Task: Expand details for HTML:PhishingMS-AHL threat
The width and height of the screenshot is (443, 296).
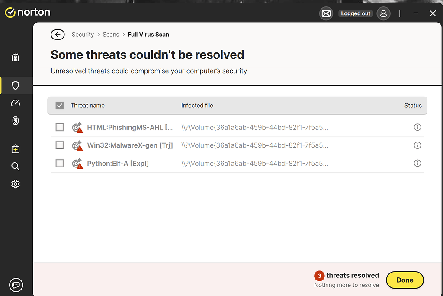Action: click(x=417, y=127)
